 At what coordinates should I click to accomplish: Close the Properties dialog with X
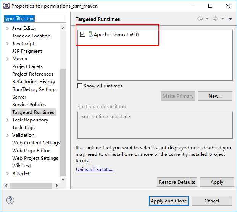pos(227,6)
